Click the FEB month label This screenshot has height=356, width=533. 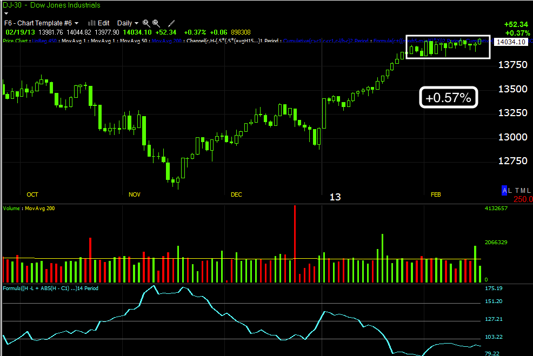coord(436,194)
